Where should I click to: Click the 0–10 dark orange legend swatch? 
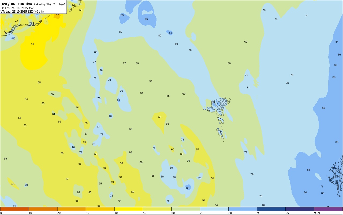14,209
